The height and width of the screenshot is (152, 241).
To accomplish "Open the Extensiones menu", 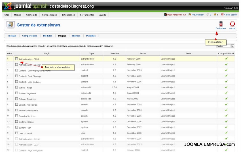I will 69,15.
